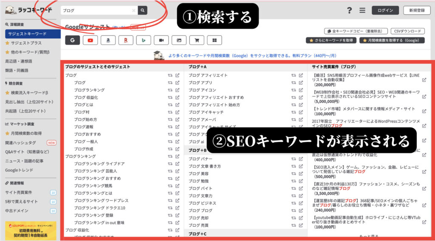
Task: Click re-search icon for ブログ速報 row
Action: (170, 127)
